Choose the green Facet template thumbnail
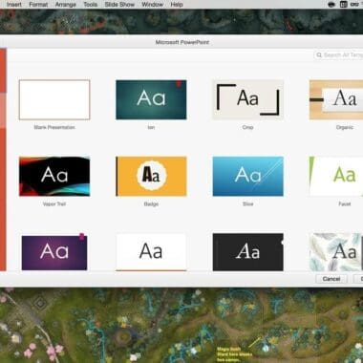Viewport: 363px width, 363px height. point(336,176)
